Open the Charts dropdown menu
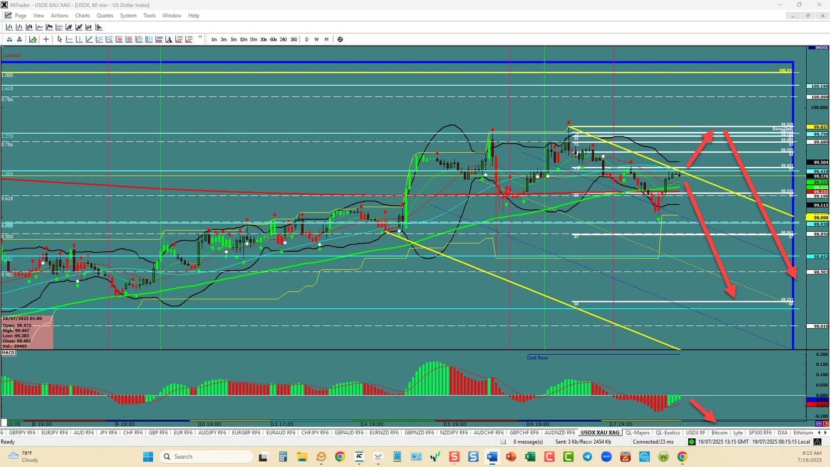This screenshot has width=830, height=467. (x=82, y=15)
